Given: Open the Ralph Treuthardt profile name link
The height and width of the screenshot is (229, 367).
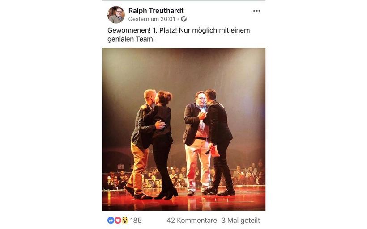Looking at the screenshot, I should [x=156, y=11].
